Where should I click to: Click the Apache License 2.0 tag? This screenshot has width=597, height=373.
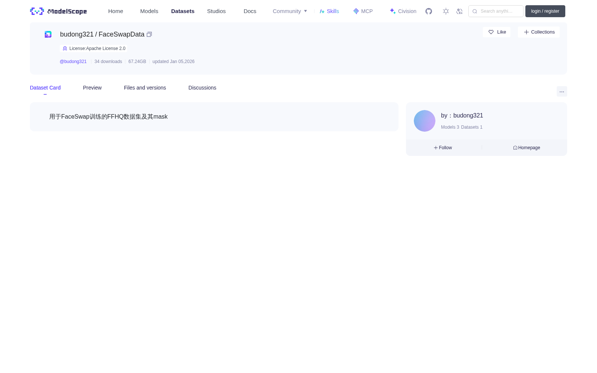(x=94, y=48)
